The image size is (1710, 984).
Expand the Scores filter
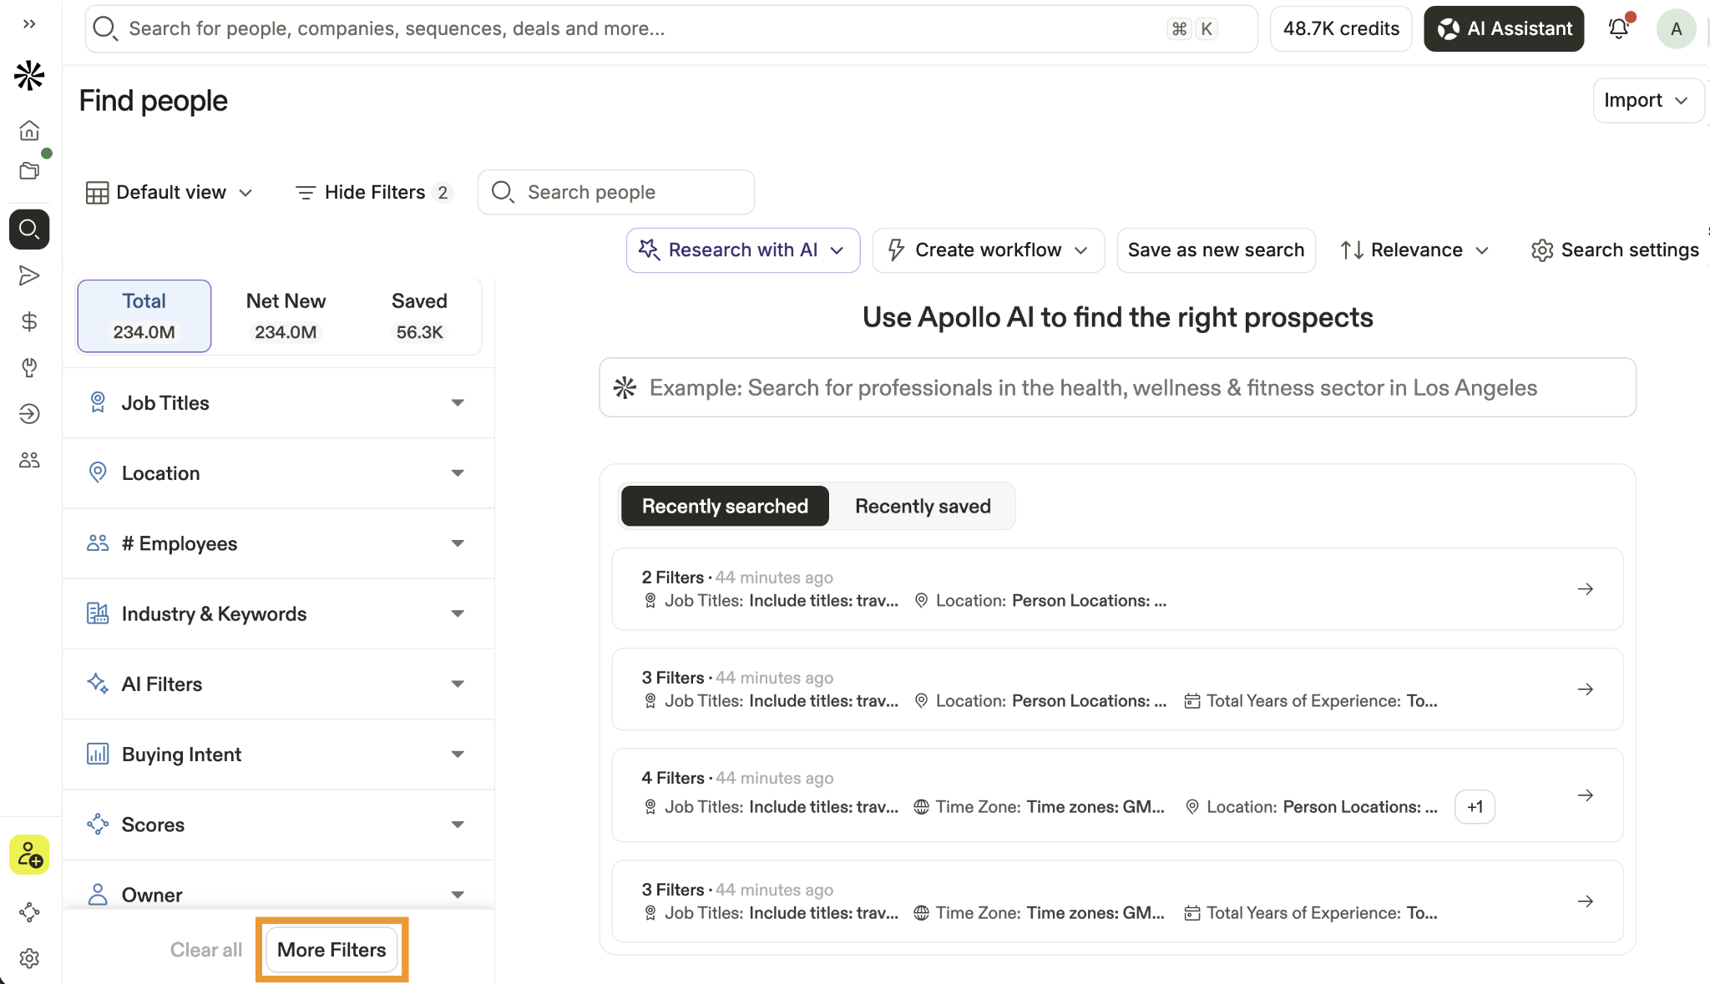click(278, 825)
